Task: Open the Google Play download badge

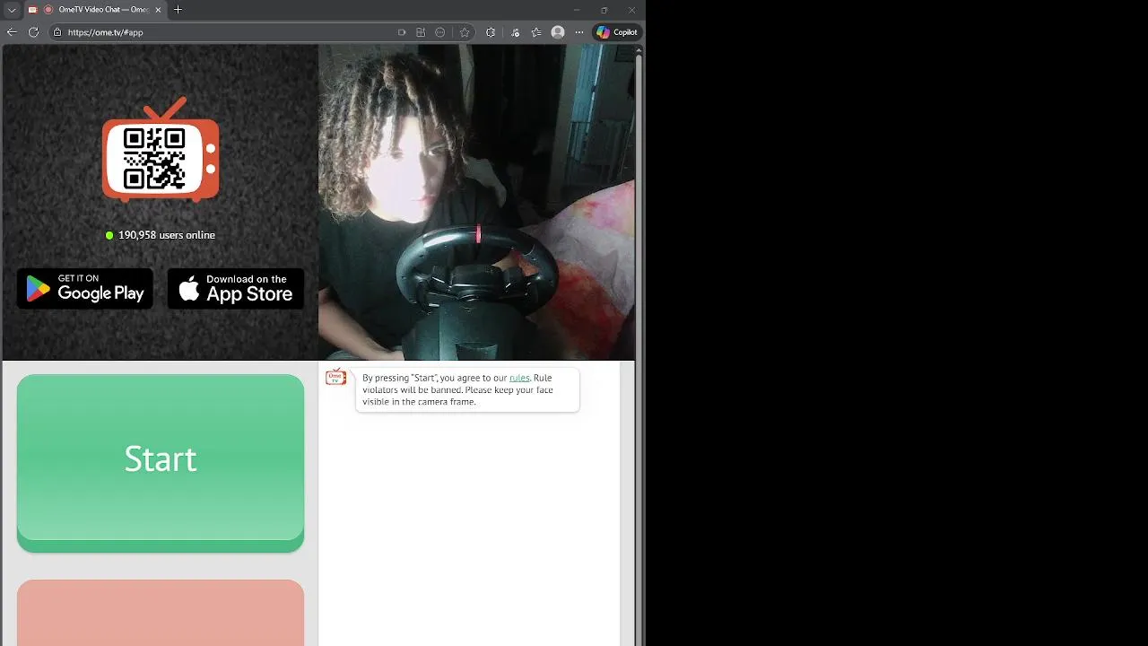Action: [85, 289]
